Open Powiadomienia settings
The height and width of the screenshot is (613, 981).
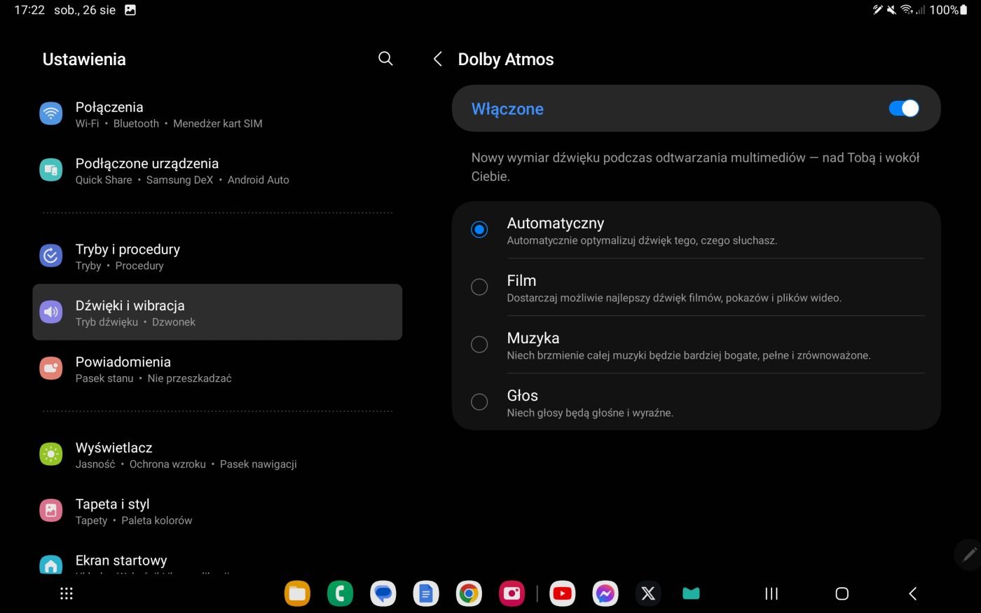click(x=217, y=369)
